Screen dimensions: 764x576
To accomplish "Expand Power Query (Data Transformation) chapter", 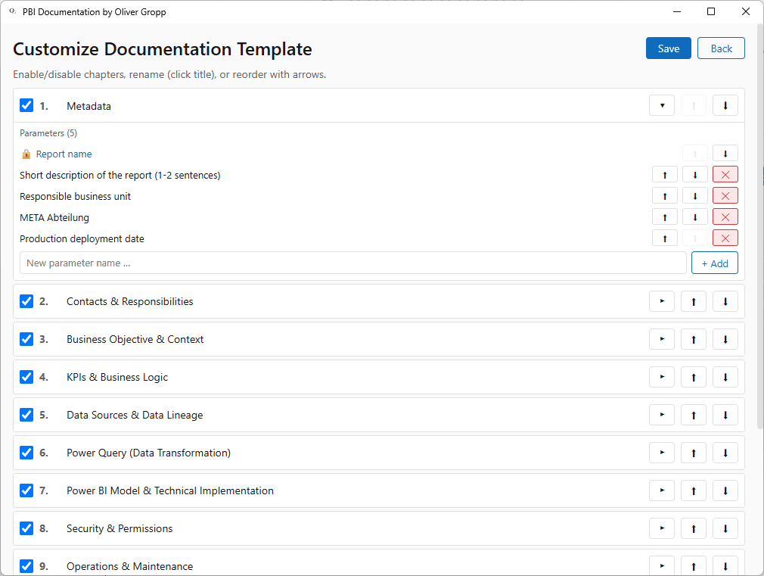I will click(662, 453).
